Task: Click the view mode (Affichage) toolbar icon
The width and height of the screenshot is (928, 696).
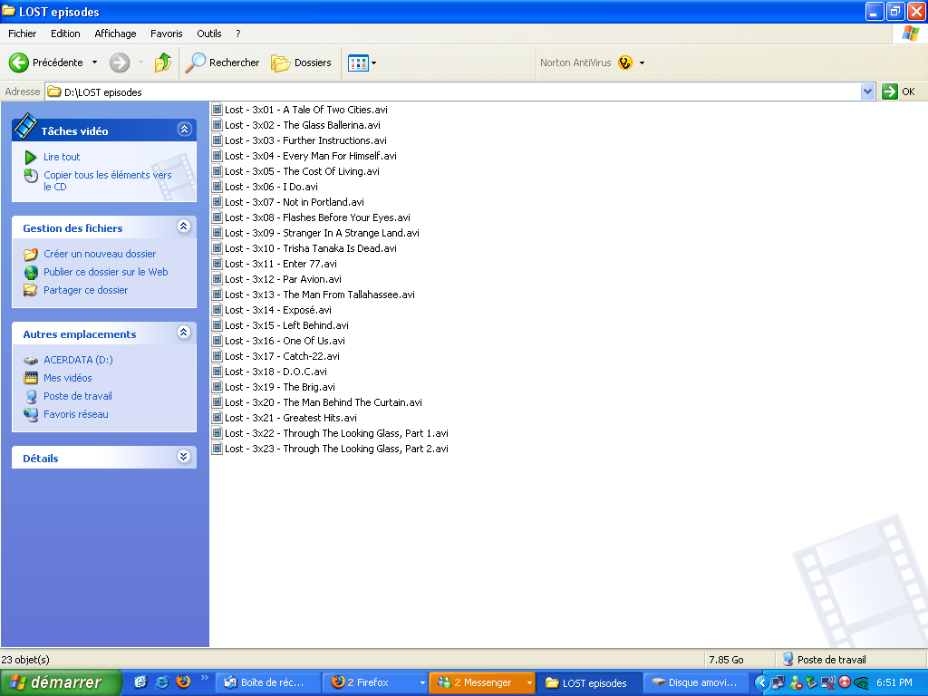Action: click(x=359, y=63)
